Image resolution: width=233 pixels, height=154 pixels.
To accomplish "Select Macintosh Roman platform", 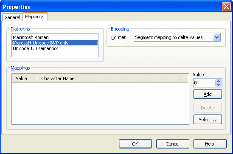I will coord(55,37).
